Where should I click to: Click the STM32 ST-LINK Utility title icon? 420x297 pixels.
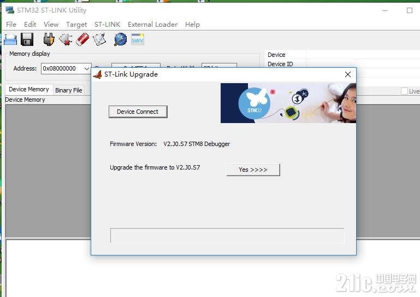pyautogui.click(x=10, y=10)
